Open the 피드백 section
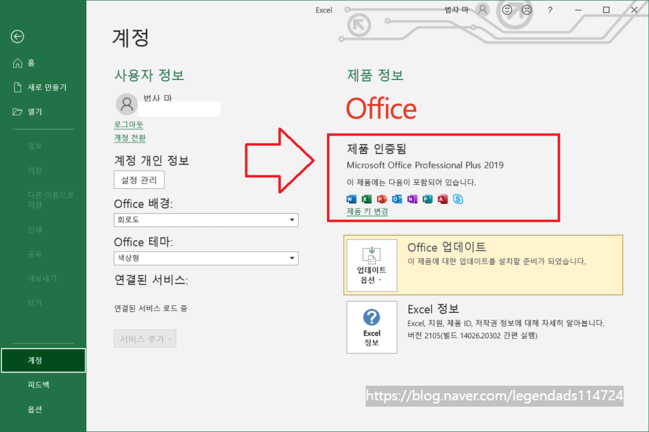The image size is (649, 432). [x=43, y=385]
